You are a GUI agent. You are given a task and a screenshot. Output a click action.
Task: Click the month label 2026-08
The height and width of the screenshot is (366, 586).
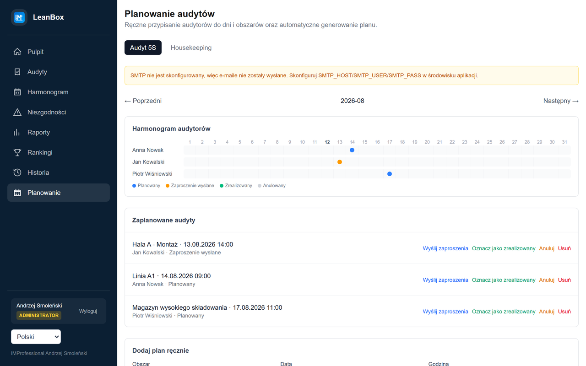(353, 101)
